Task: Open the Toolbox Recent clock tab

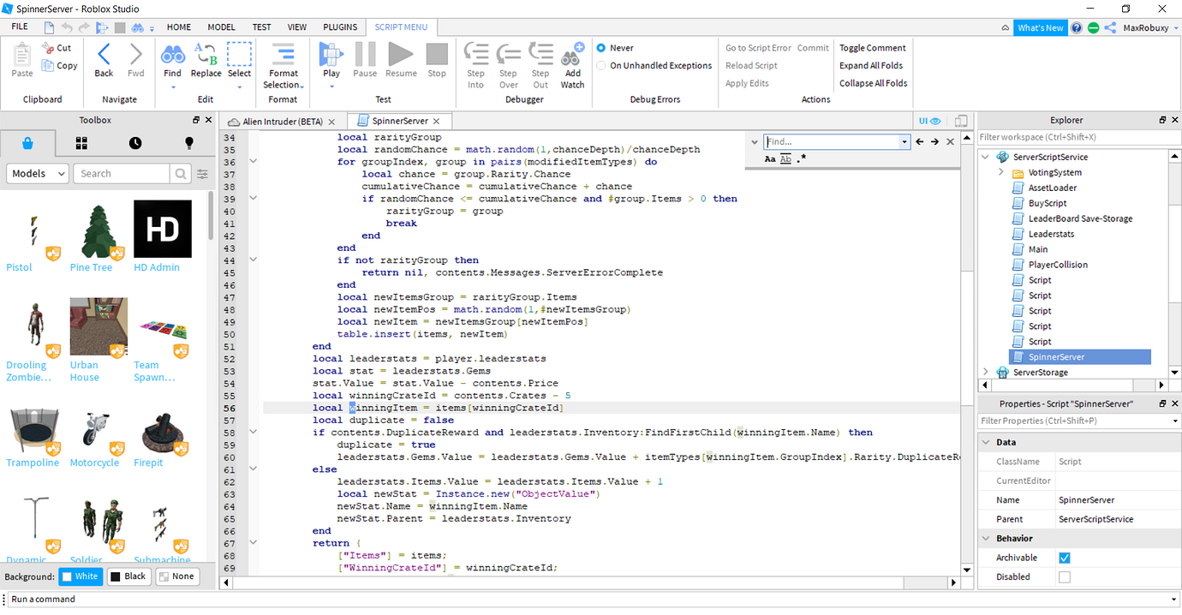Action: click(135, 143)
